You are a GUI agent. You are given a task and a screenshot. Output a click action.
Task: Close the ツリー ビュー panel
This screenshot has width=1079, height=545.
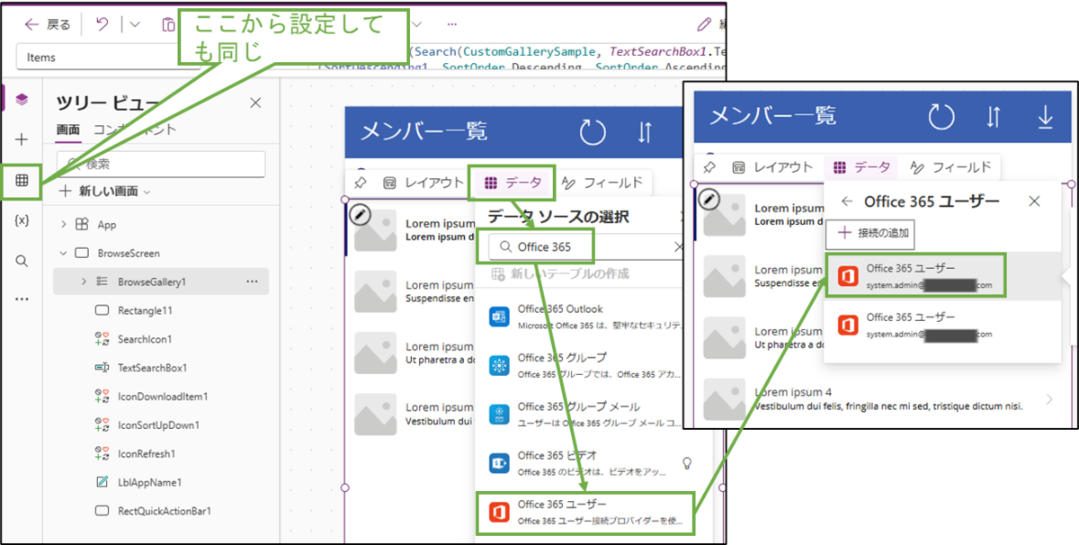tap(254, 103)
